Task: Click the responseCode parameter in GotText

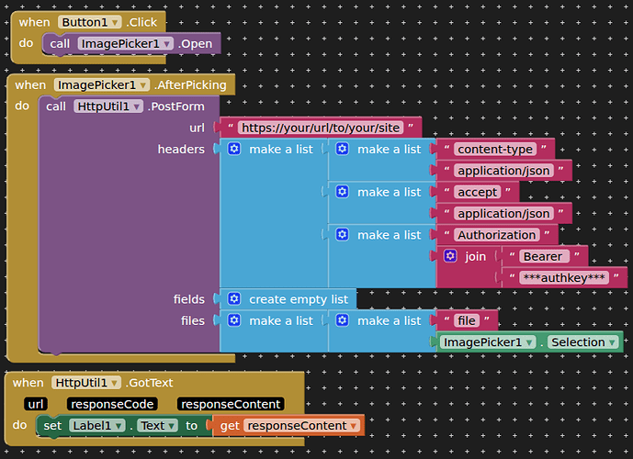Action: (112, 404)
